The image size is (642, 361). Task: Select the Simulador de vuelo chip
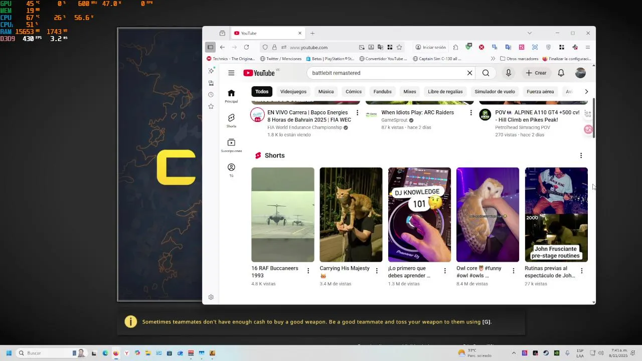point(495,92)
